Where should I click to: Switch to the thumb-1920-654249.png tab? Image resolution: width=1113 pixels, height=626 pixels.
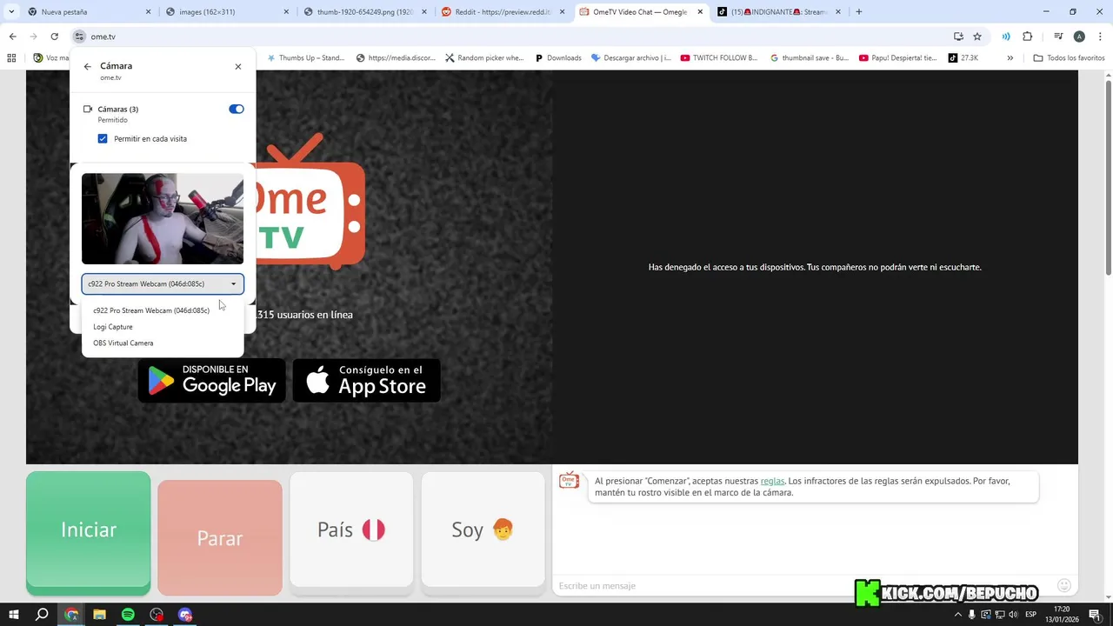click(363, 12)
